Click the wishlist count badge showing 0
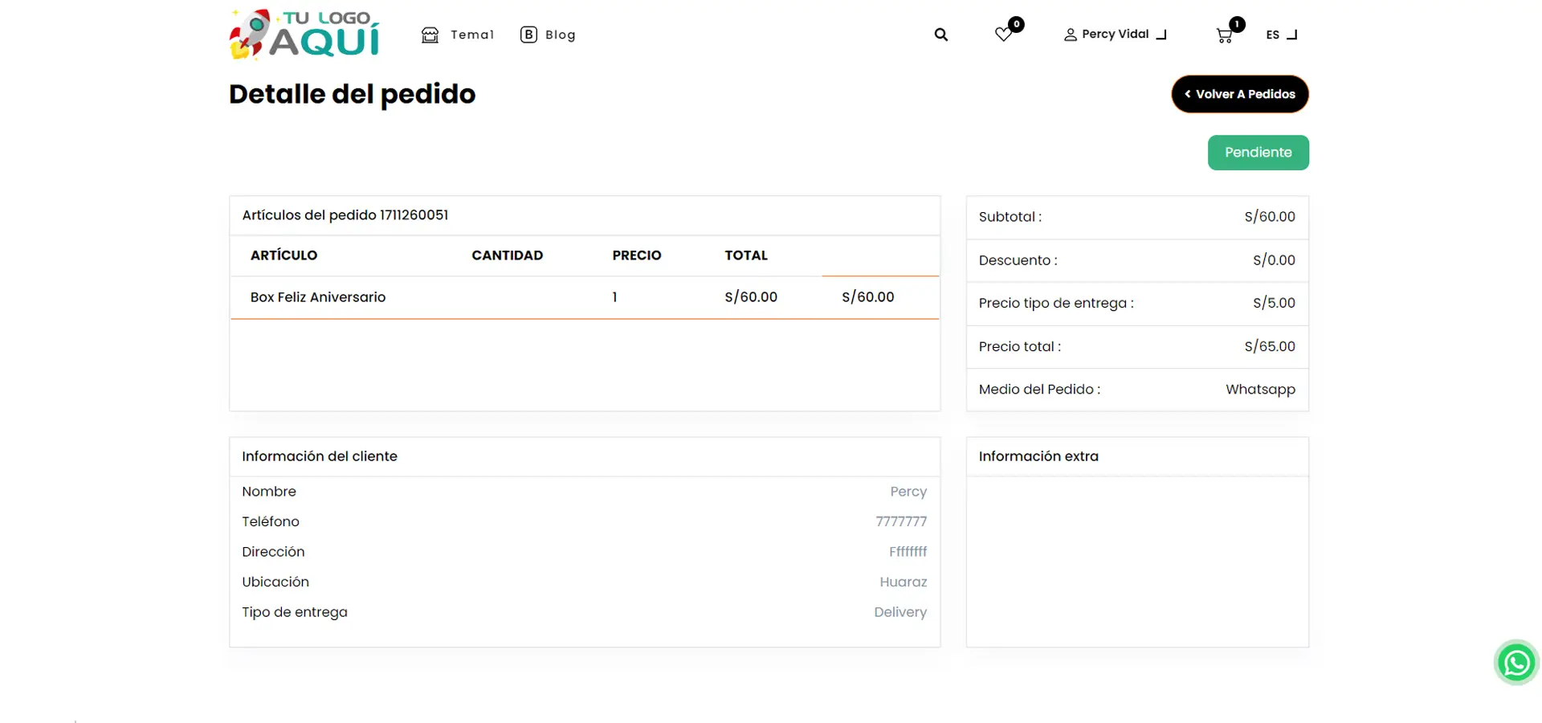This screenshot has width=1542, height=723. (1017, 24)
